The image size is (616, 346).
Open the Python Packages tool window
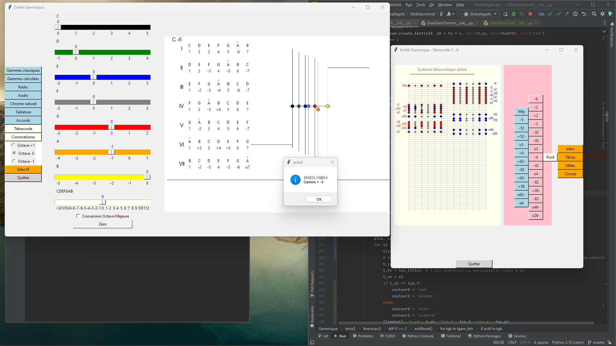(484, 336)
